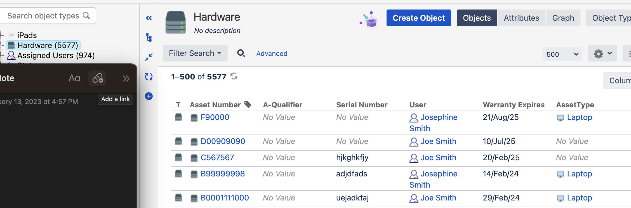This screenshot has height=208, width=631.
Task: Click serial value hjkghkfjy
Action: point(352,158)
